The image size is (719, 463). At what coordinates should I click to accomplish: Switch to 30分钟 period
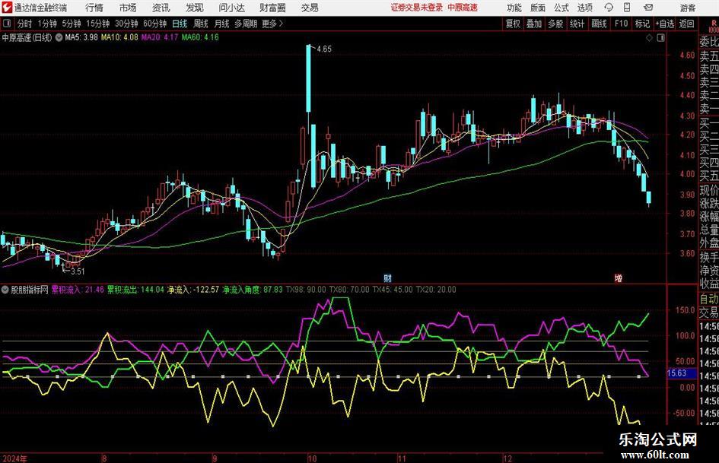click(126, 24)
